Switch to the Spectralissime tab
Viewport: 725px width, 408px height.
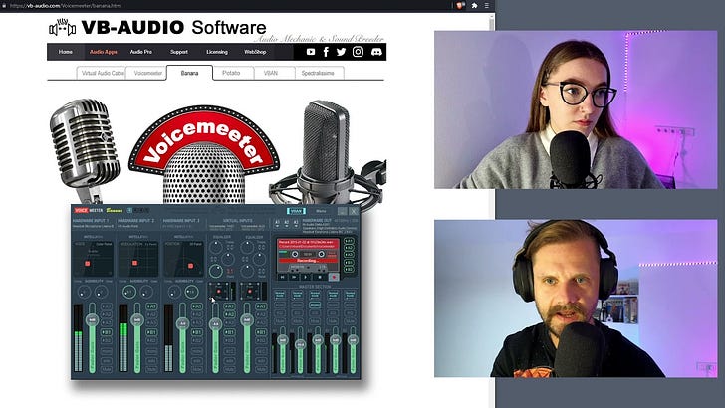pos(318,73)
